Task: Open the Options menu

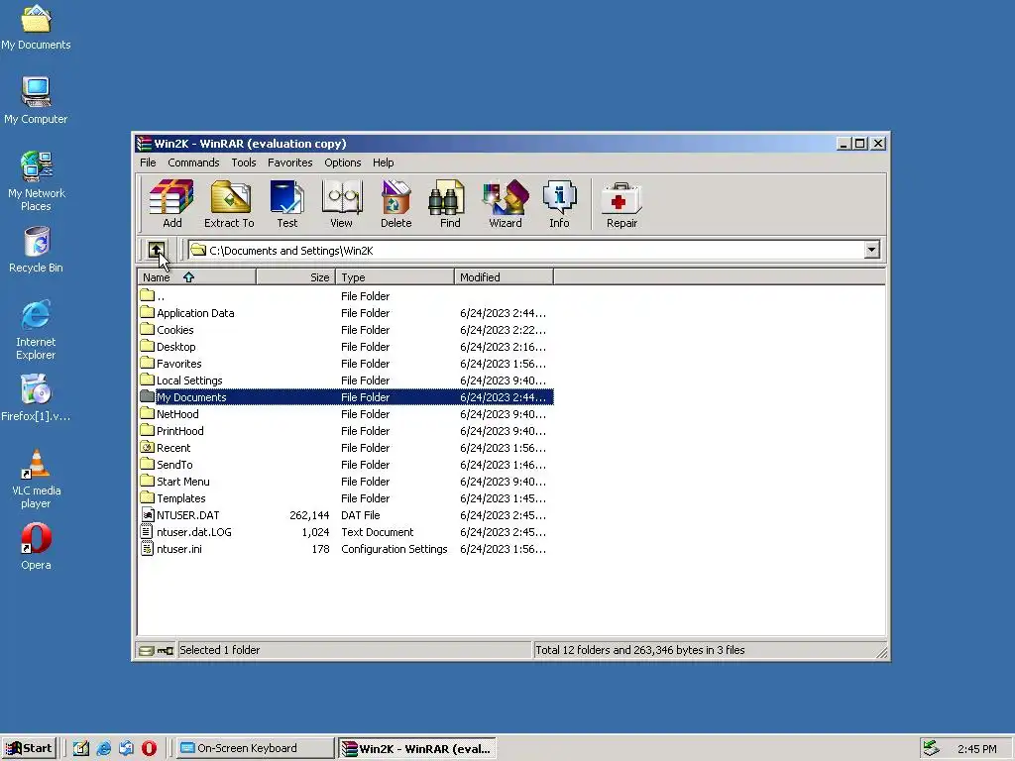Action: point(342,163)
